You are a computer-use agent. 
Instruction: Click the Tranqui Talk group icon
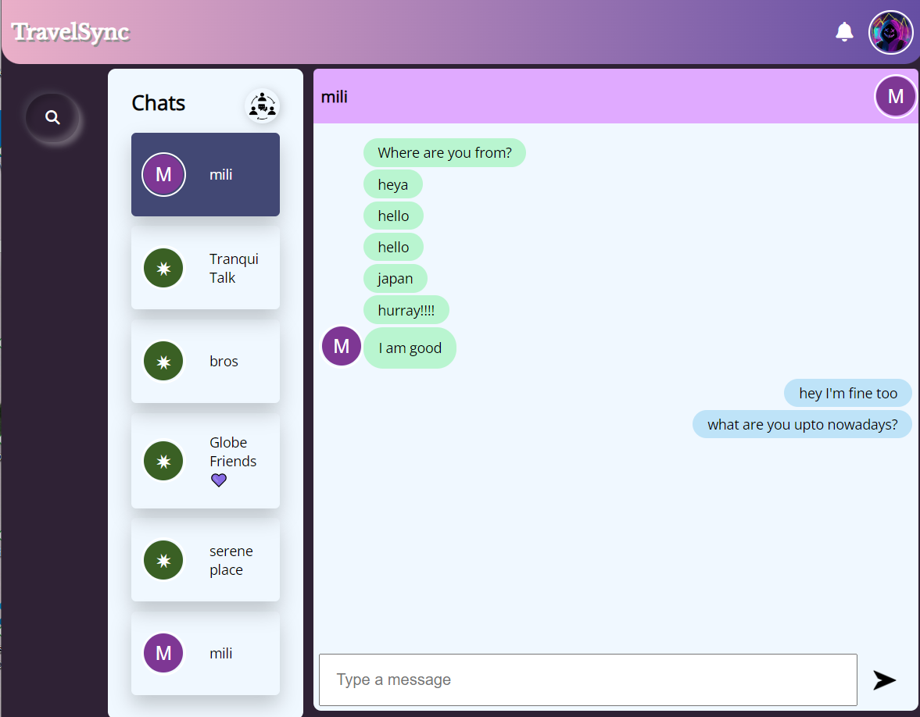pyautogui.click(x=163, y=268)
